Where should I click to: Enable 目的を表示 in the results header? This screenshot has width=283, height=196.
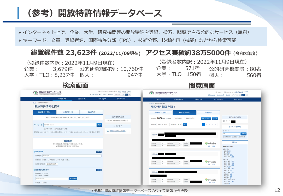click(174, 118)
